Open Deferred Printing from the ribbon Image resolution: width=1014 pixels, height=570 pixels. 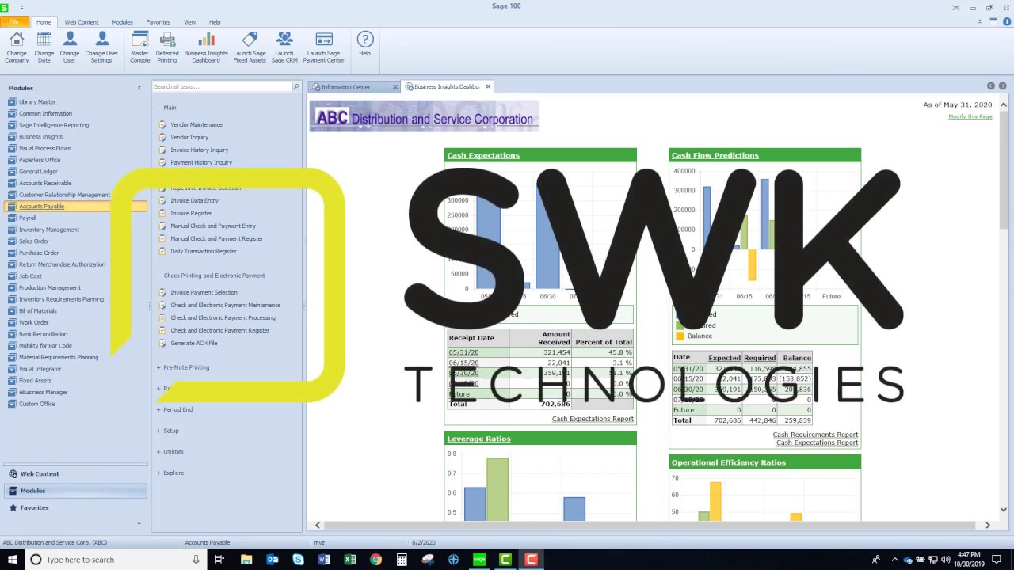(x=167, y=47)
